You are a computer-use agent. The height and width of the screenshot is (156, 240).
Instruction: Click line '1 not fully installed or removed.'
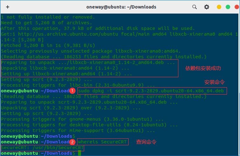tap(48, 17)
